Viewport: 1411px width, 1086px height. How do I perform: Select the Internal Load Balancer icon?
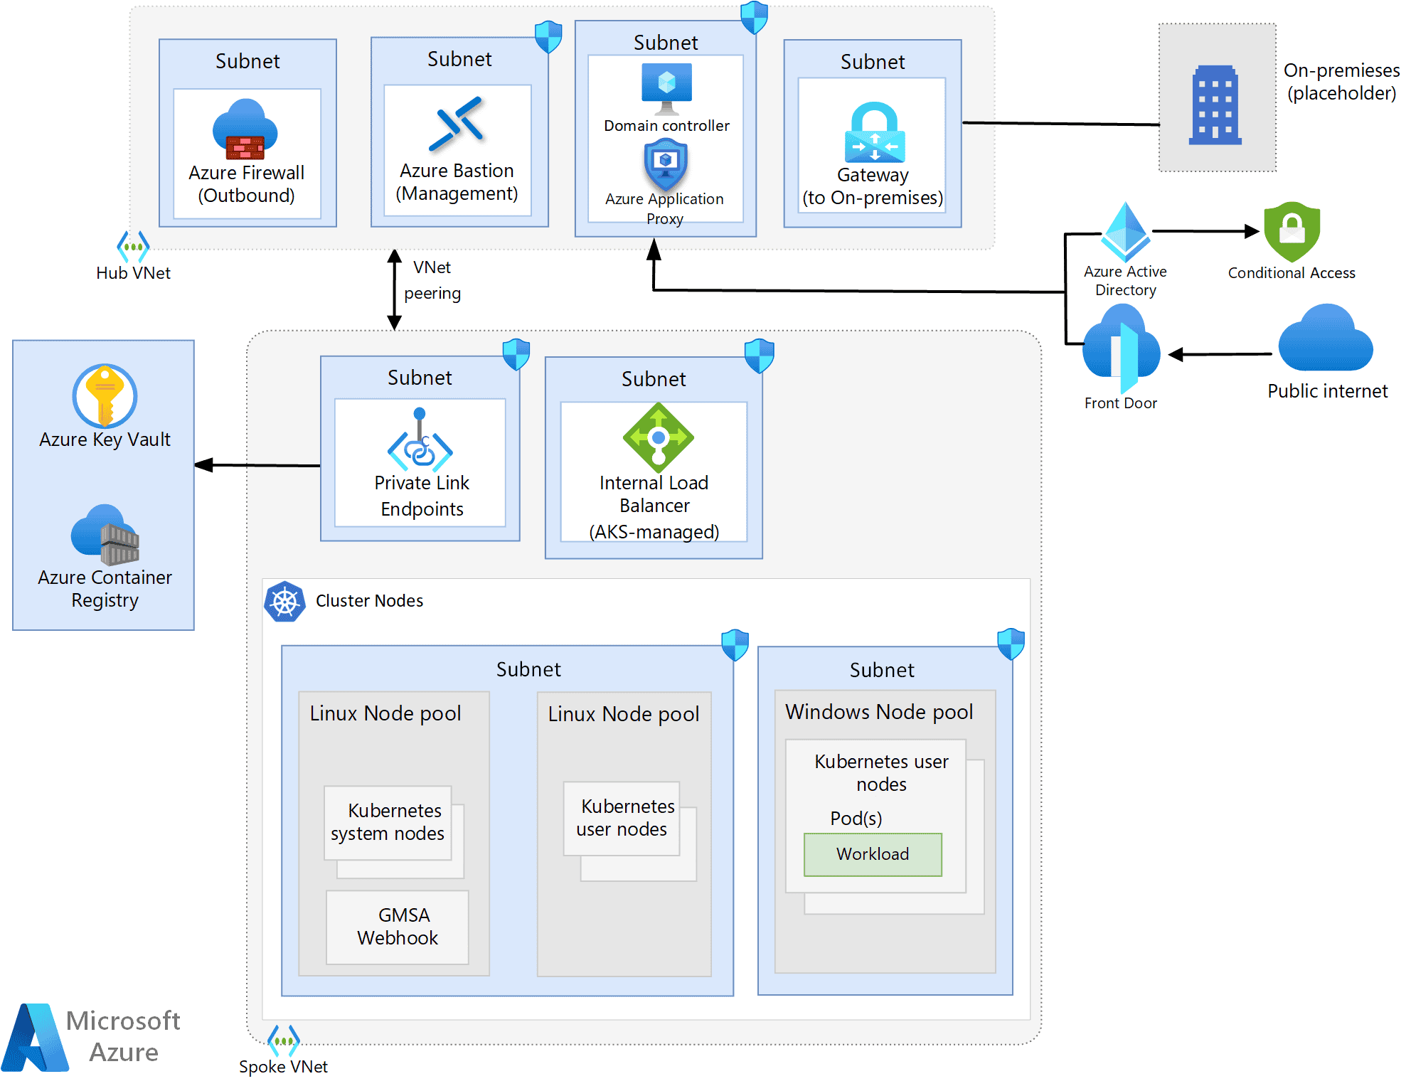pos(658,437)
